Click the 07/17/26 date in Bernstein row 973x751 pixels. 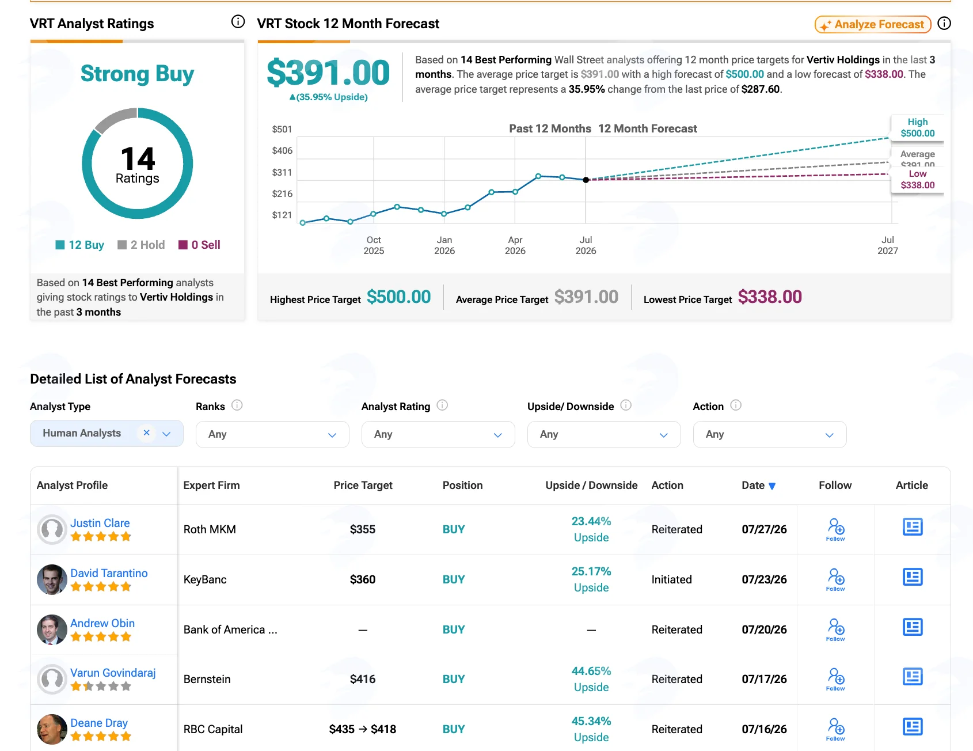(764, 679)
